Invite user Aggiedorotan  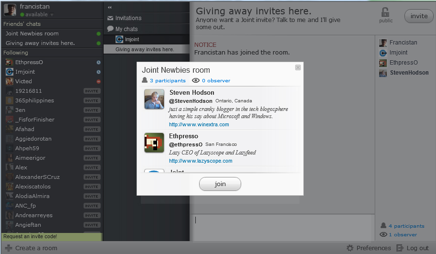[x=92, y=139]
